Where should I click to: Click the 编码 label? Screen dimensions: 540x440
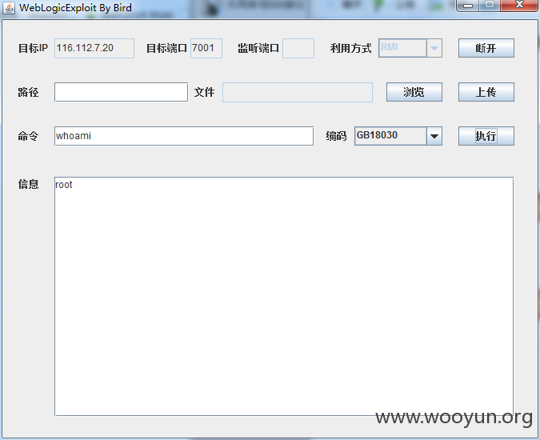click(337, 136)
